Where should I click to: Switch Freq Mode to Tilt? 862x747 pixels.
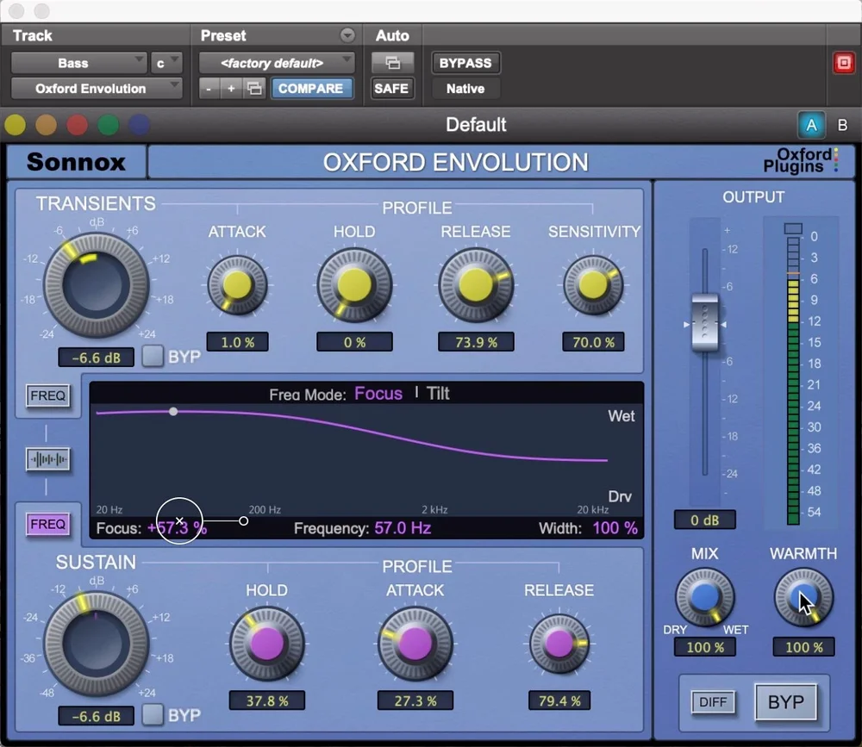[x=438, y=394]
